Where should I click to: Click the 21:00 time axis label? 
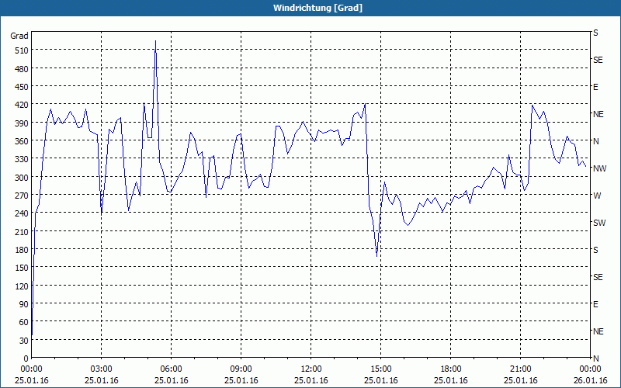pyautogui.click(x=520, y=369)
